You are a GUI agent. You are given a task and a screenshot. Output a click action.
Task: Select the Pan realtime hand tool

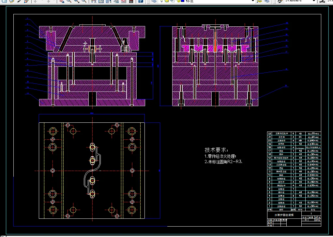62,1
